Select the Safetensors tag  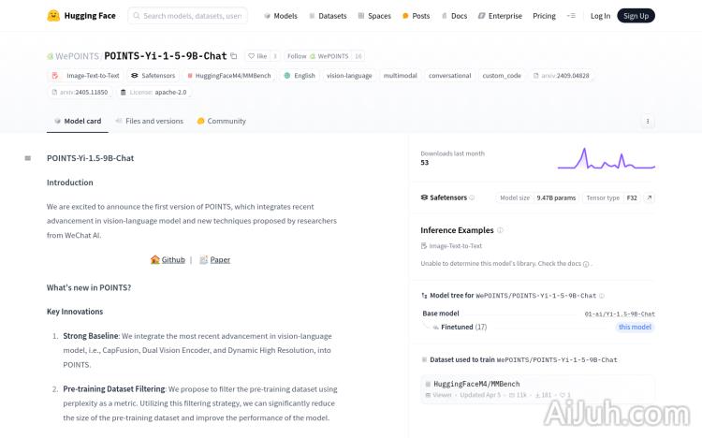tap(154, 76)
